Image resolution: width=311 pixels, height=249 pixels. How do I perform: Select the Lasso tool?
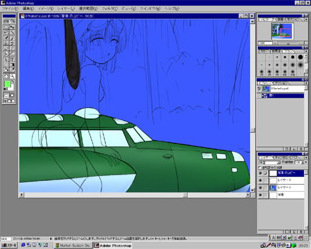tap(6, 32)
